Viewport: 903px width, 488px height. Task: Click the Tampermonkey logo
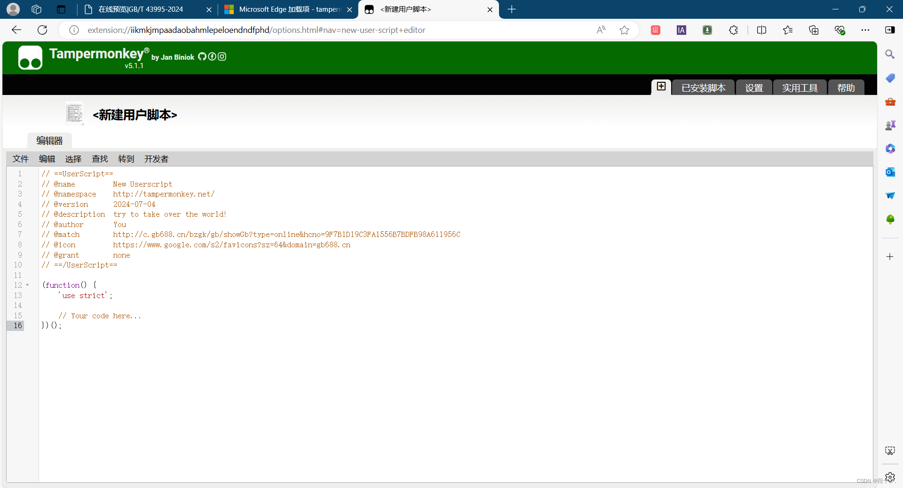[30, 57]
